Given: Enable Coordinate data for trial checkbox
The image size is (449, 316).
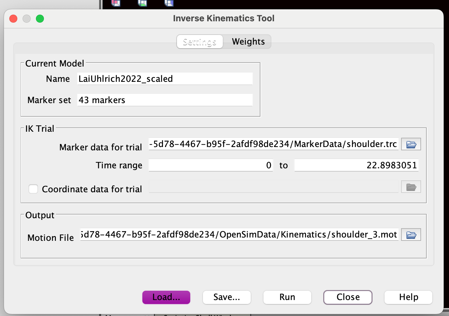Looking at the screenshot, I should pyautogui.click(x=33, y=189).
